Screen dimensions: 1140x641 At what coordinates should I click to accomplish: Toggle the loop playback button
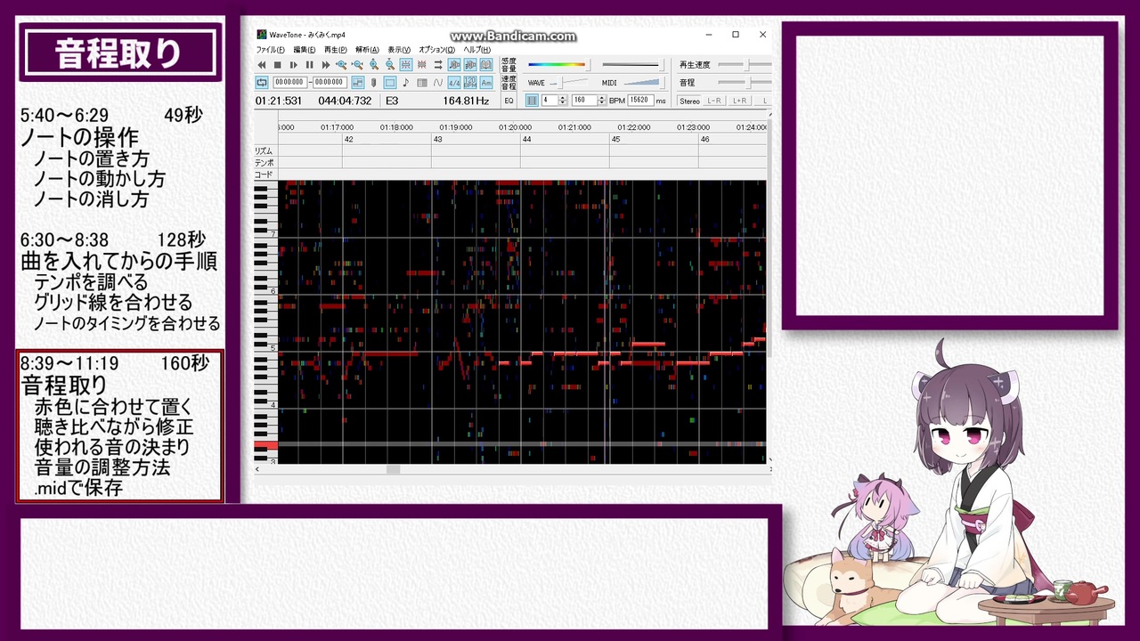point(262,83)
